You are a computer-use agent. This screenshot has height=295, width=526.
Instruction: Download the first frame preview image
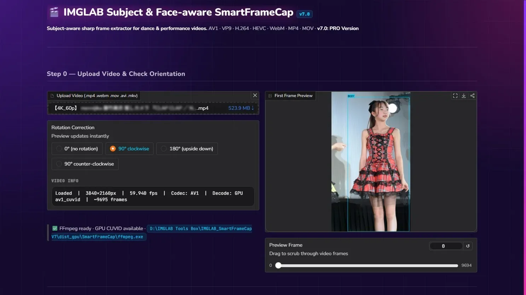click(x=464, y=96)
